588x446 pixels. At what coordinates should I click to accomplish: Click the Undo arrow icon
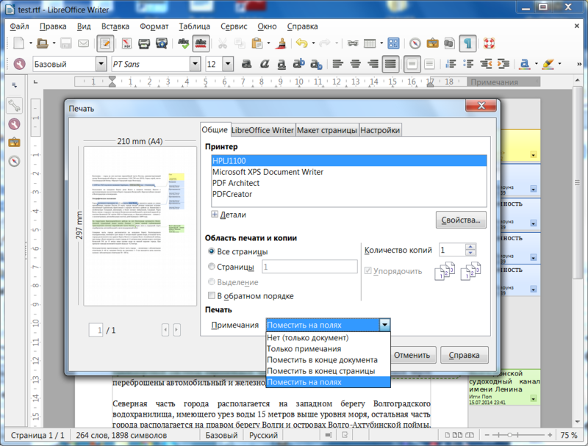click(301, 44)
